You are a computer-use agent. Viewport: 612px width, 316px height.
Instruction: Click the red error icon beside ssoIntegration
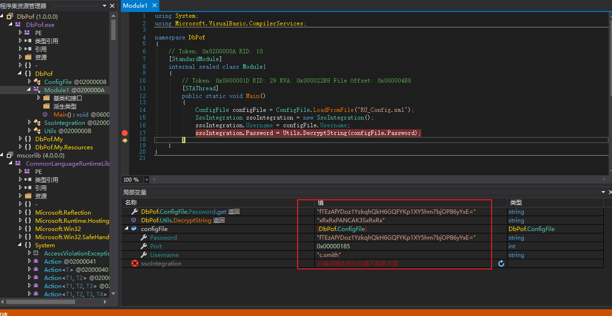135,264
